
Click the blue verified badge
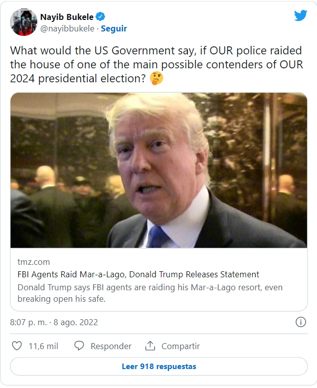coord(100,16)
